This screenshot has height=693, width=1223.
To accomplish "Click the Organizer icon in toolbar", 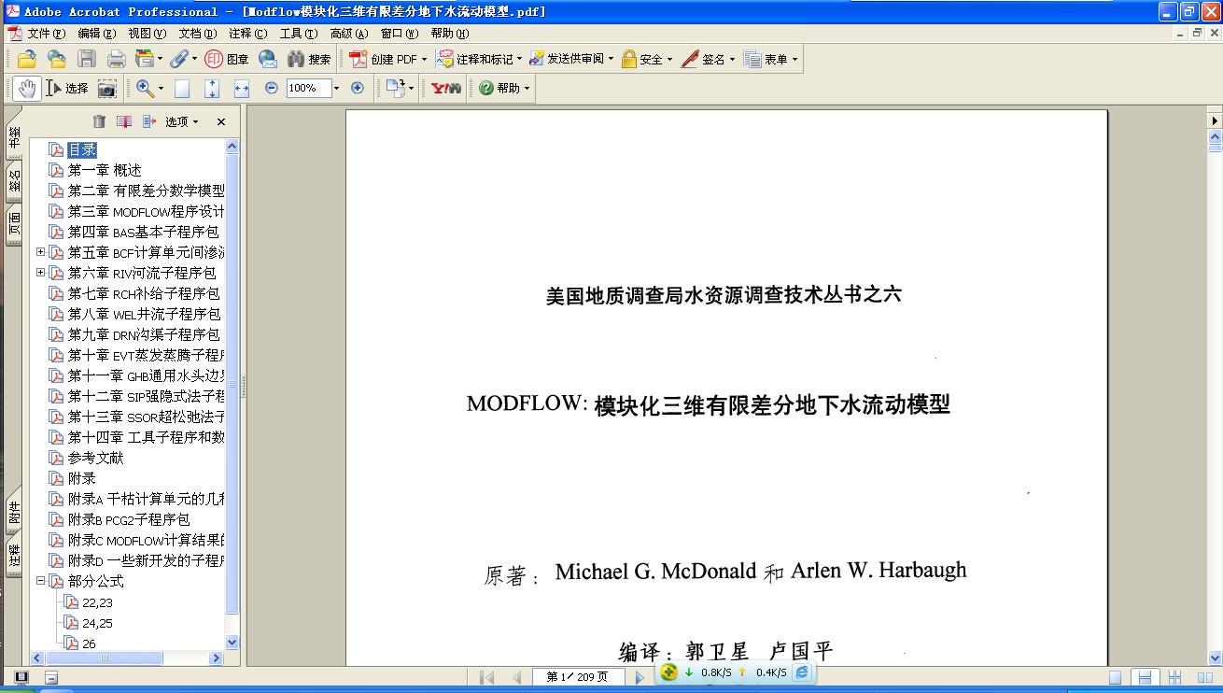I will (145, 59).
